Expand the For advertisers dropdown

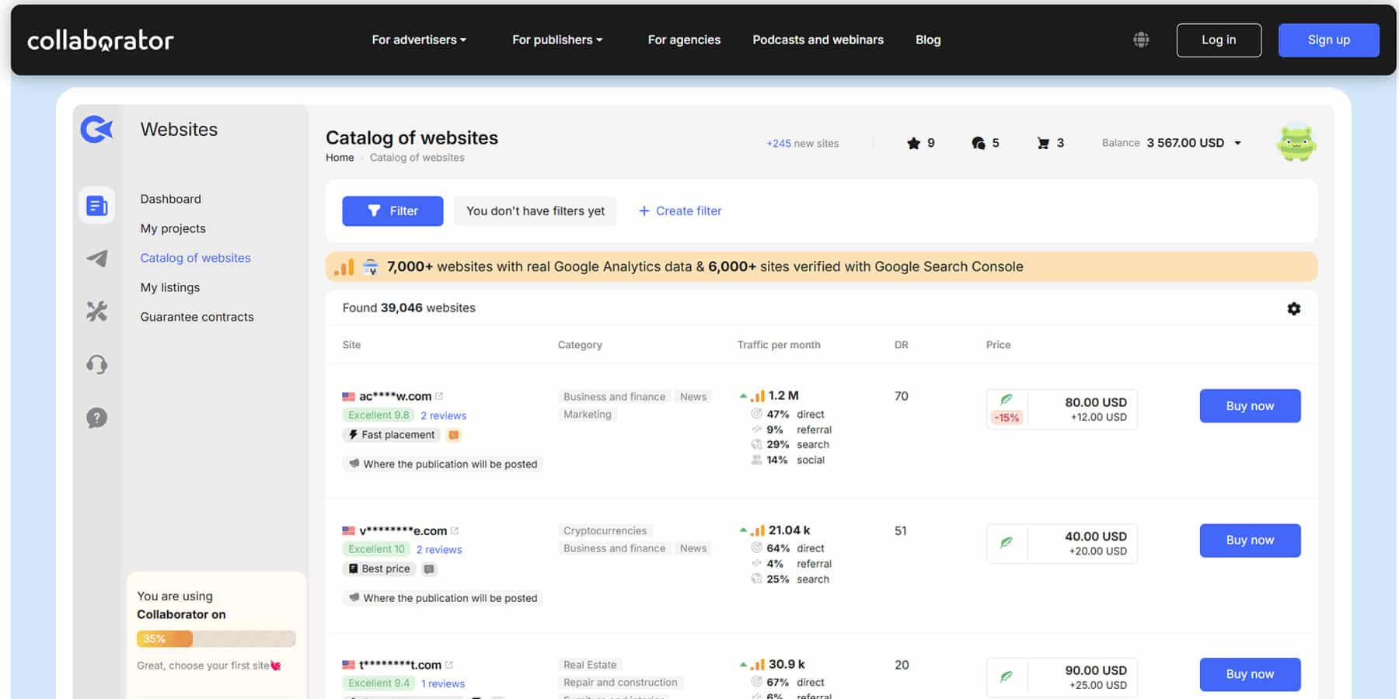click(418, 40)
